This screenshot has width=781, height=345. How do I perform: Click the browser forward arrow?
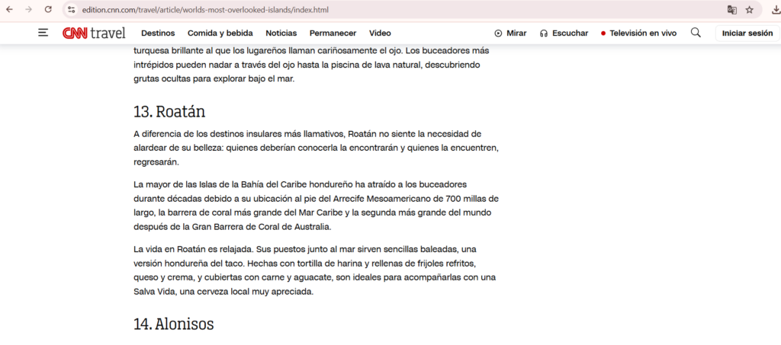point(28,9)
